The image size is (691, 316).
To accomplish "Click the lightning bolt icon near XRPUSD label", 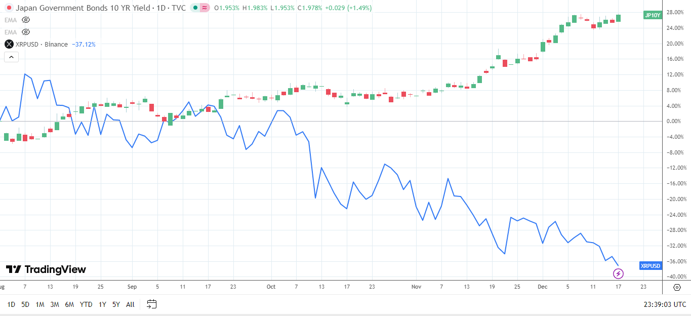I will pos(619,274).
